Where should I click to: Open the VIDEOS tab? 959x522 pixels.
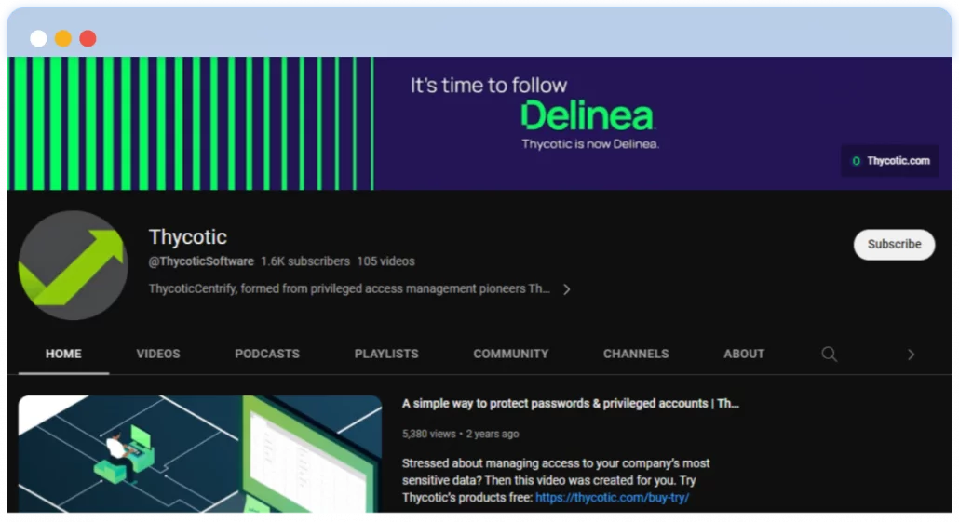pos(157,354)
